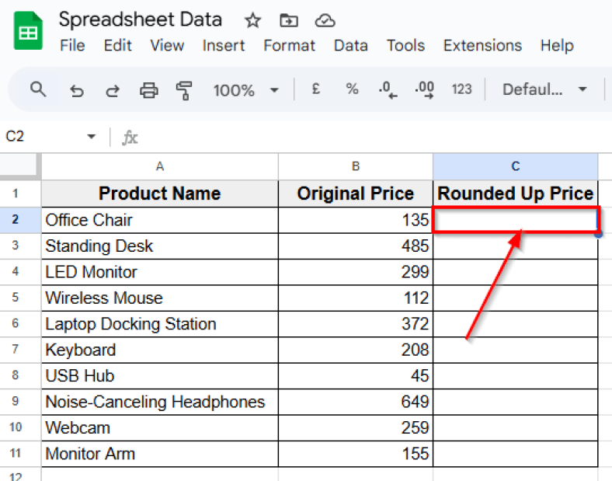Select the price cell 112
612x481 pixels.
pos(356,298)
